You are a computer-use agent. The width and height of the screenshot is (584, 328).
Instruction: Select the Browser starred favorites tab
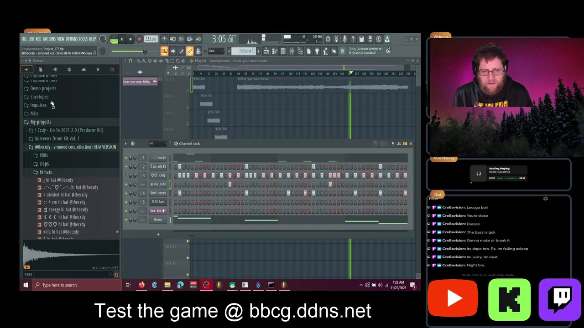click(x=98, y=69)
